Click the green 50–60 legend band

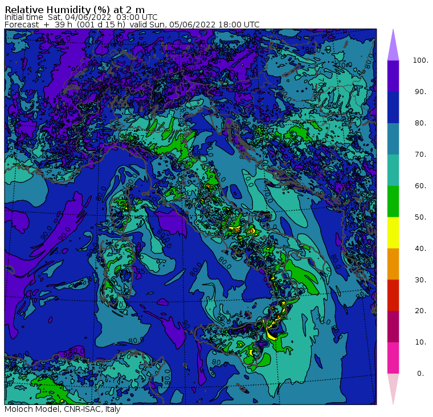pyautogui.click(x=393, y=201)
